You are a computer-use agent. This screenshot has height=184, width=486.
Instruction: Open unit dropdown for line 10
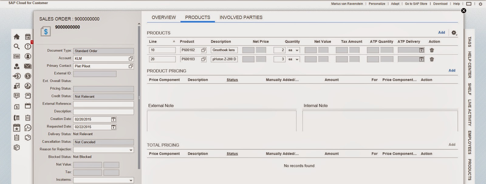[297, 50]
